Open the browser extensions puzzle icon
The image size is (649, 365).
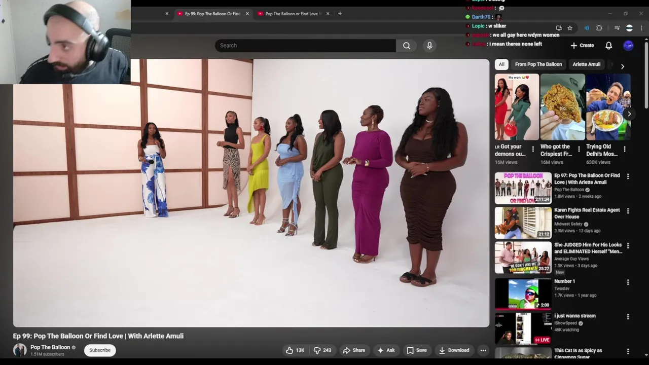(599, 28)
